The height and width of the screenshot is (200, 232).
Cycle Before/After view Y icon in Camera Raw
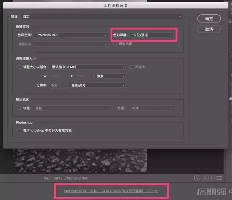coord(197,178)
